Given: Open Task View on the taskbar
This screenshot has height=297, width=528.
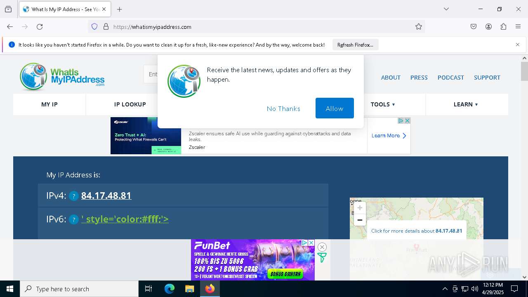Looking at the screenshot, I should 148,289.
